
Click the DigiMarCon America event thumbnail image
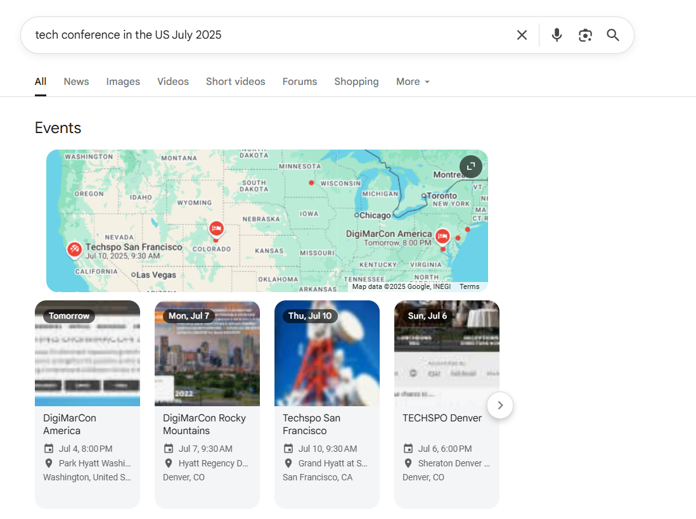tap(87, 355)
